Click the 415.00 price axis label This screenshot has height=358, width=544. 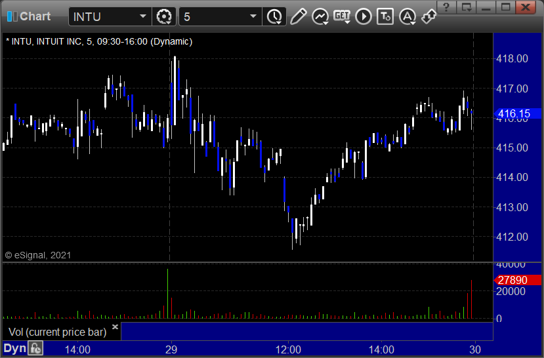(512, 148)
